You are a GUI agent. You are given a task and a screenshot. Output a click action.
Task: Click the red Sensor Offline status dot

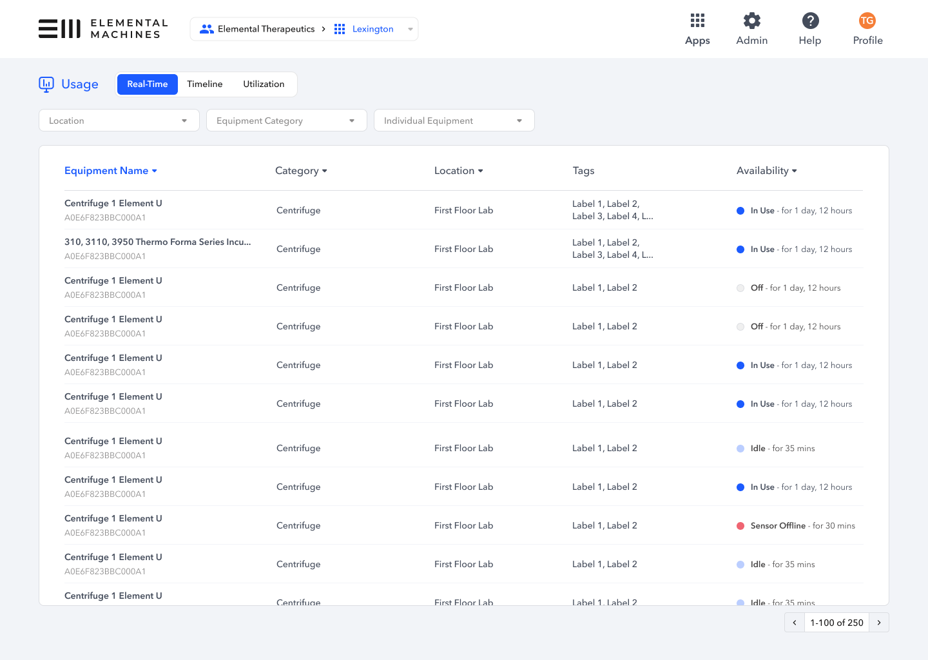[740, 526]
